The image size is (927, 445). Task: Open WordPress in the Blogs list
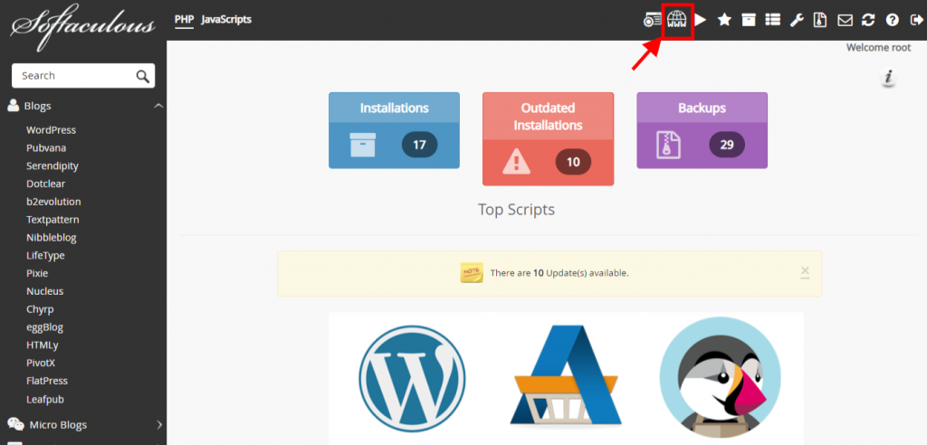51,130
